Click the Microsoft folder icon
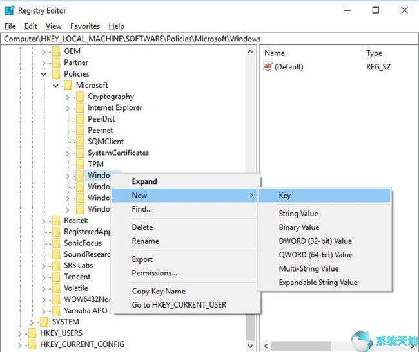 (68, 86)
